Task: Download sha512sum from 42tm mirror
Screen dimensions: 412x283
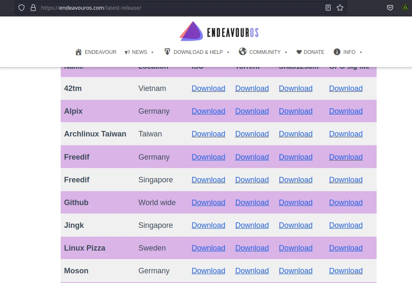Action: point(296,88)
